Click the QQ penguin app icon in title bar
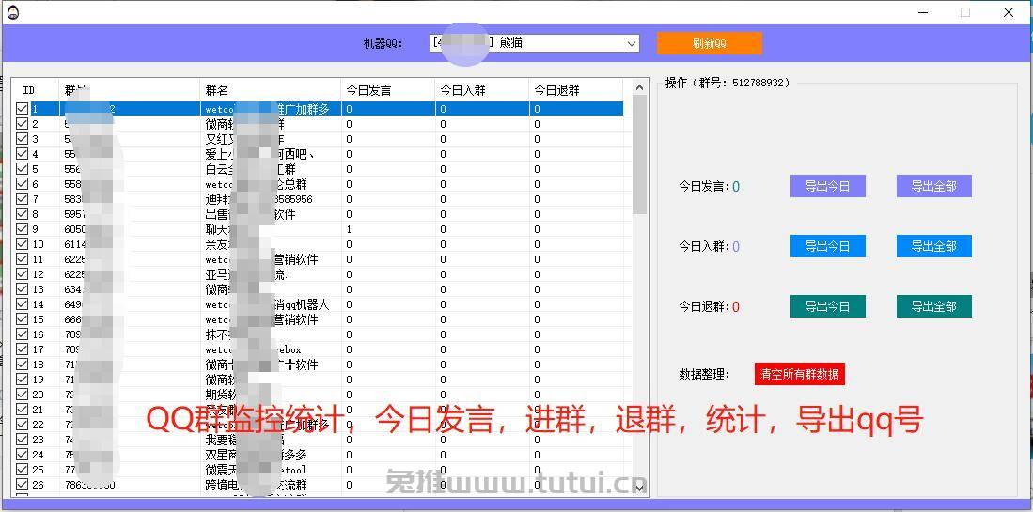Viewport: 1033px width, 512px height. (x=12, y=12)
